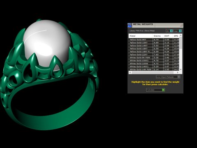The image size is (197, 148).
Task: Click the Metal Weights blue flask icon
Action: (130, 25)
